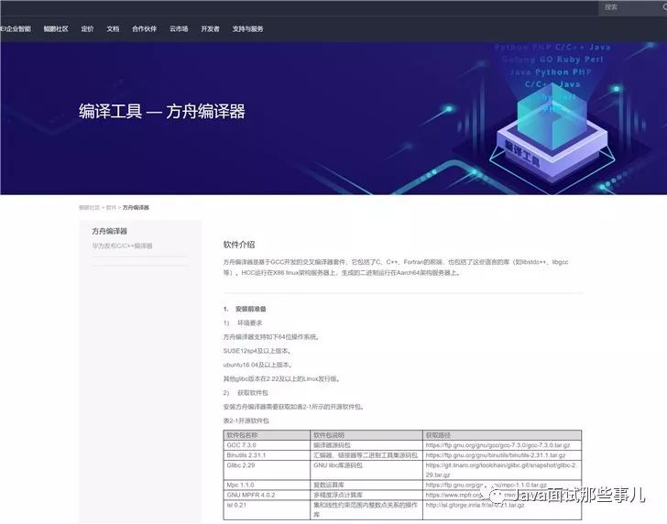The image size is (667, 524).
Task: Click the WeChat logo in the watermark
Action: (497, 496)
